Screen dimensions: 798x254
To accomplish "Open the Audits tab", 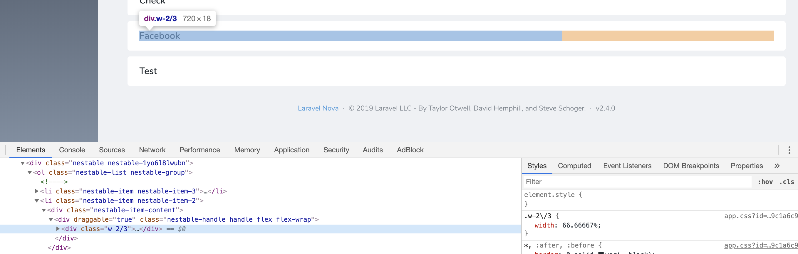I will [x=373, y=150].
